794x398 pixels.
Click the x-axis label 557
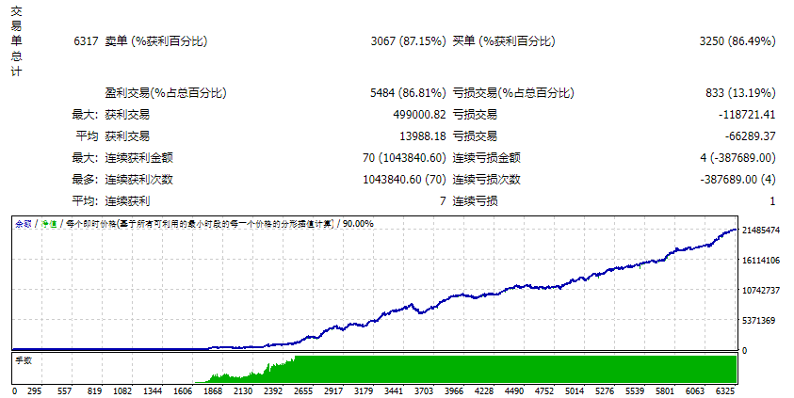[64, 390]
